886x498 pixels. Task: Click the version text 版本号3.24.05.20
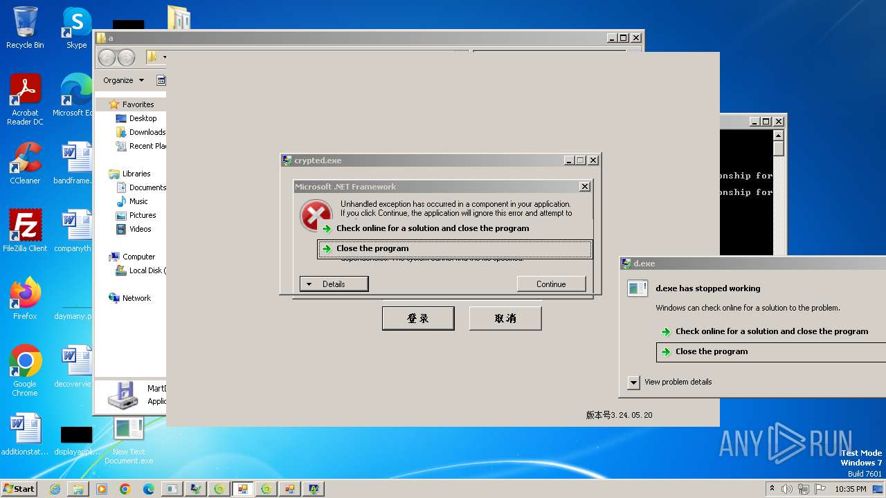619,415
